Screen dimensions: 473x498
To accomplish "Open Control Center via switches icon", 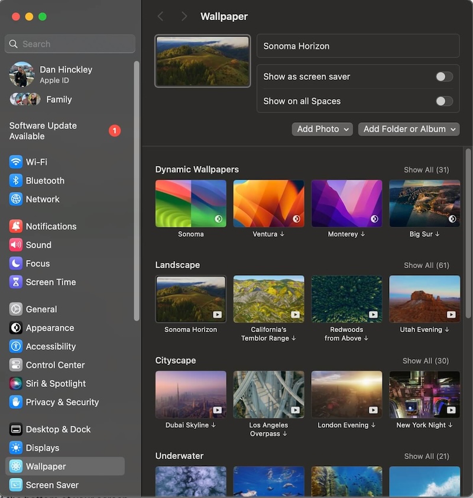I will [15, 365].
